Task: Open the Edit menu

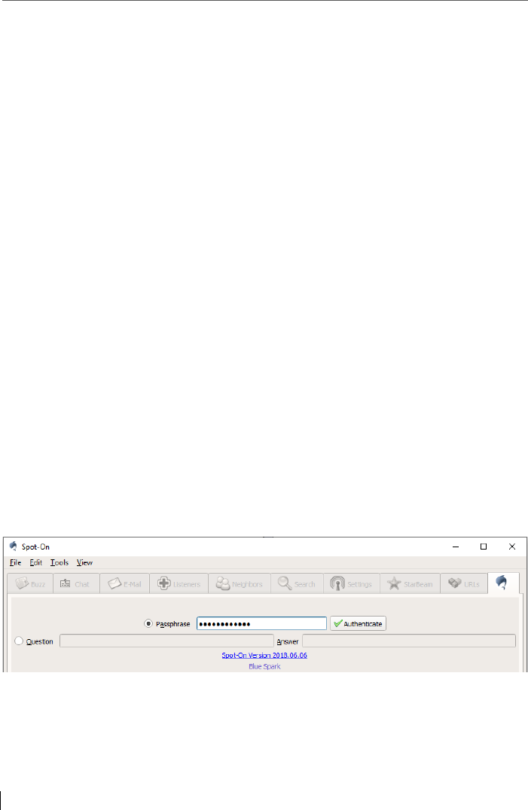Action: (35, 562)
